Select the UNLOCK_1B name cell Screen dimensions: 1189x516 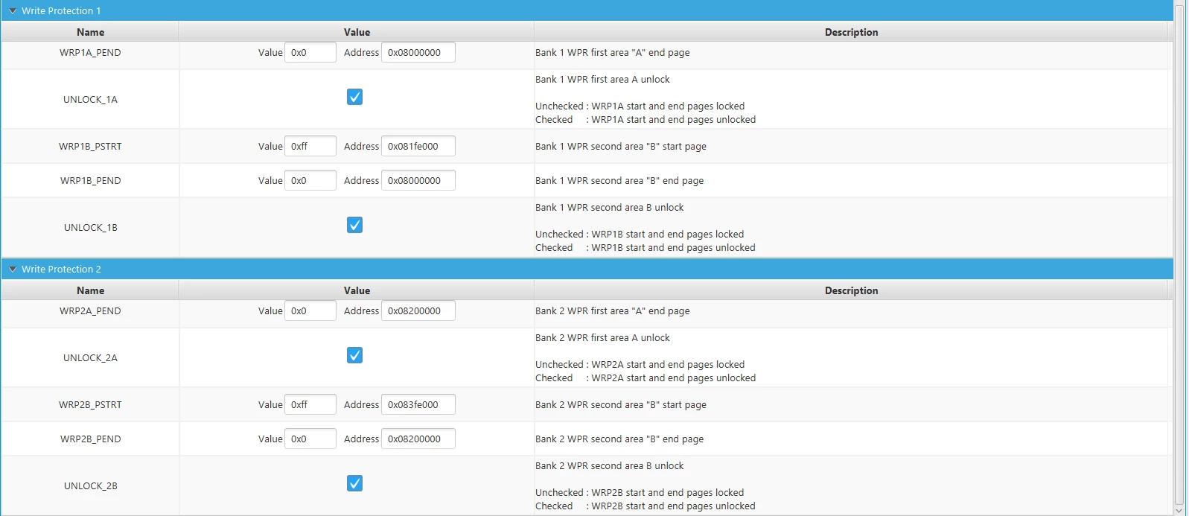pos(90,227)
